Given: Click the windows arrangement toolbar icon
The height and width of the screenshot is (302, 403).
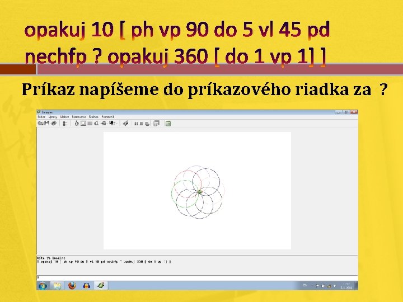Looking at the screenshot, I should click(157, 124).
